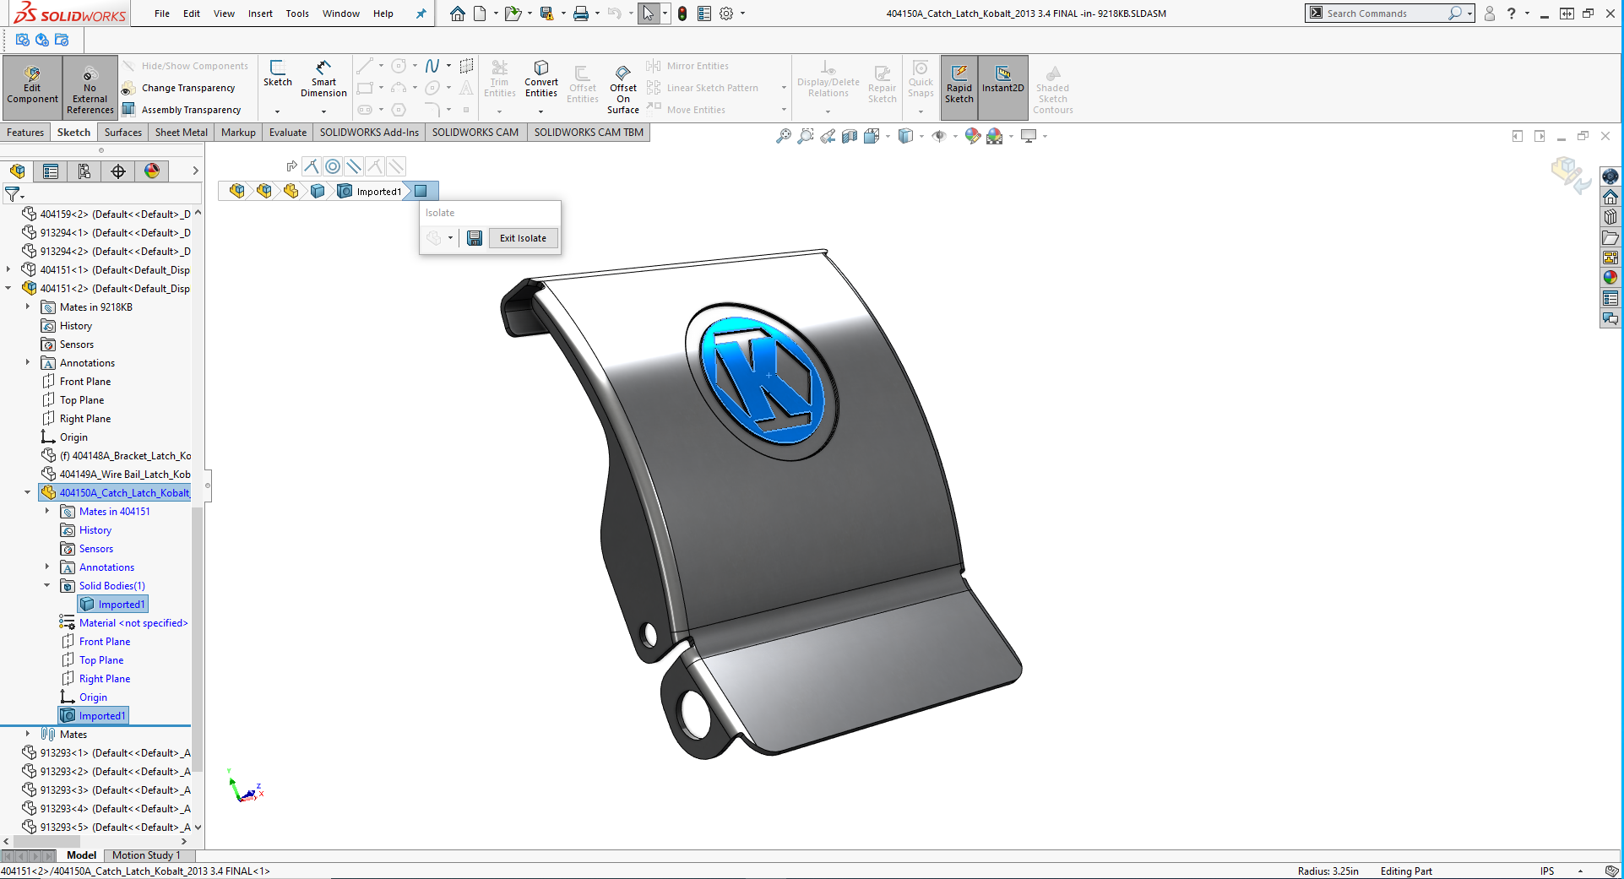Select Imported1 under Solid Bodies

113,605
